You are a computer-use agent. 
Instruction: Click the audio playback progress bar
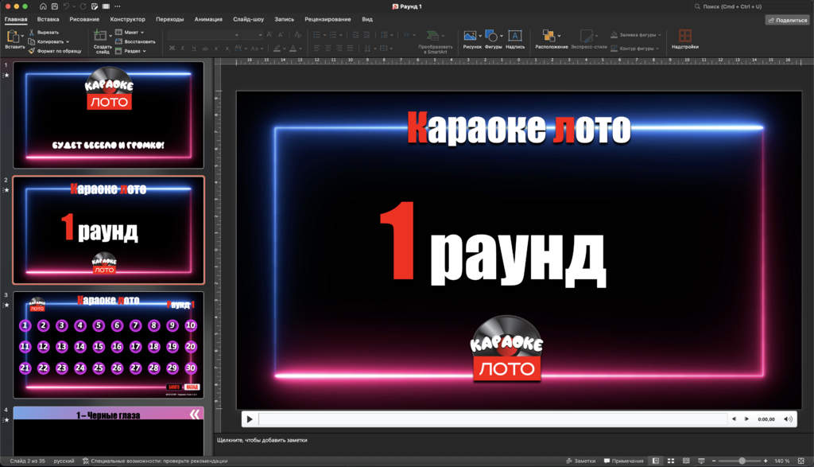coord(493,419)
